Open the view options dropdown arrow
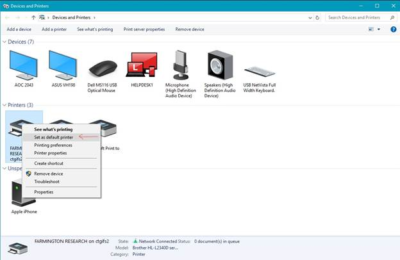This screenshot has width=400, height=260. 379,29
